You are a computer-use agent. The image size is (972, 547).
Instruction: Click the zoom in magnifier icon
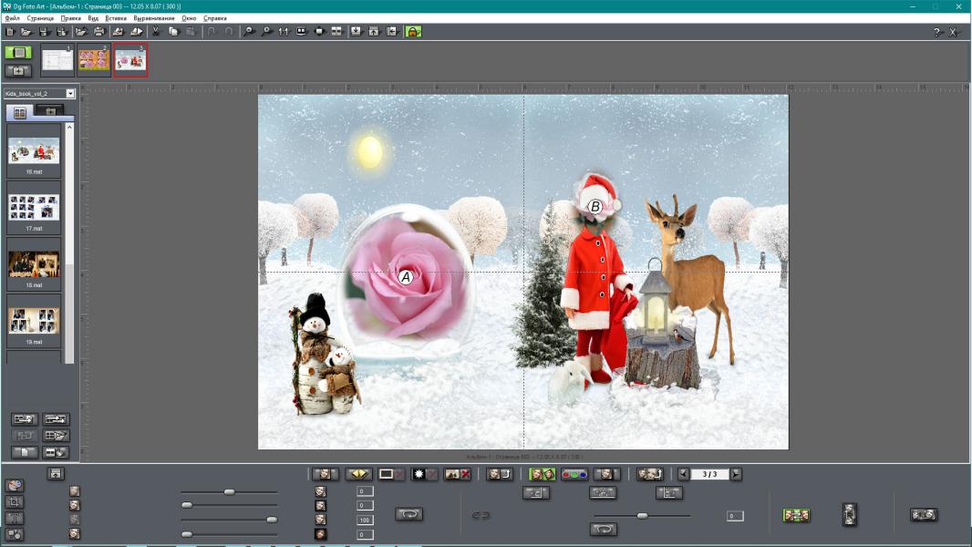(249, 32)
